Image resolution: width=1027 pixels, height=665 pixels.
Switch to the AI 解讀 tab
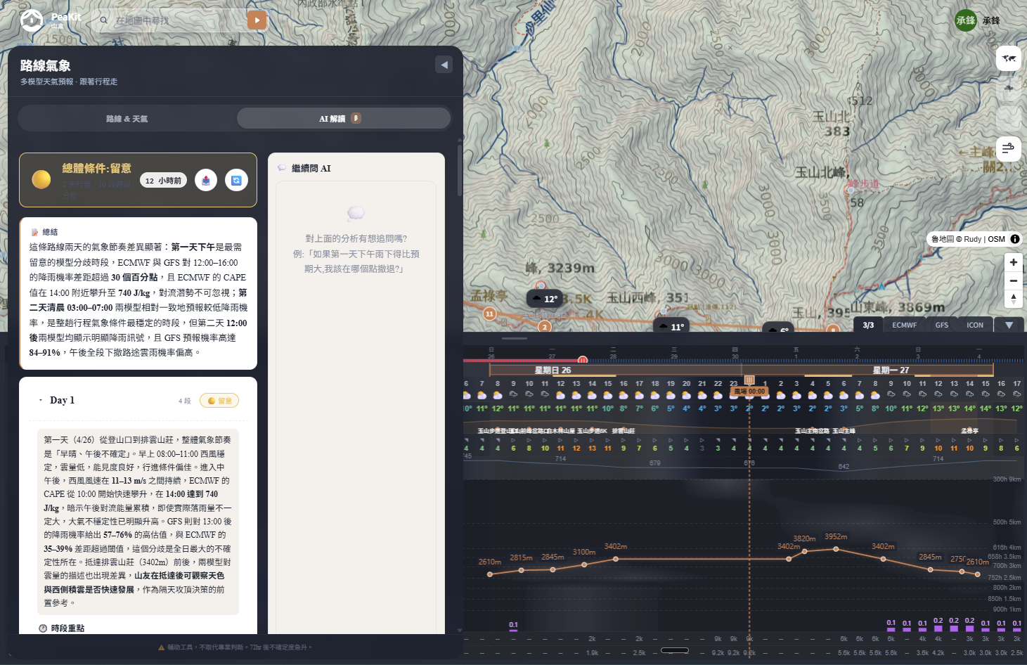[x=343, y=118]
